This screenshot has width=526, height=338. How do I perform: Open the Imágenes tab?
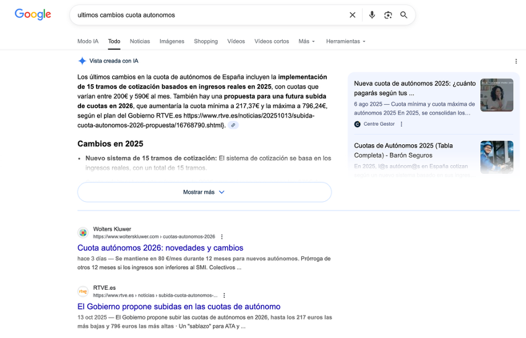pyautogui.click(x=172, y=41)
